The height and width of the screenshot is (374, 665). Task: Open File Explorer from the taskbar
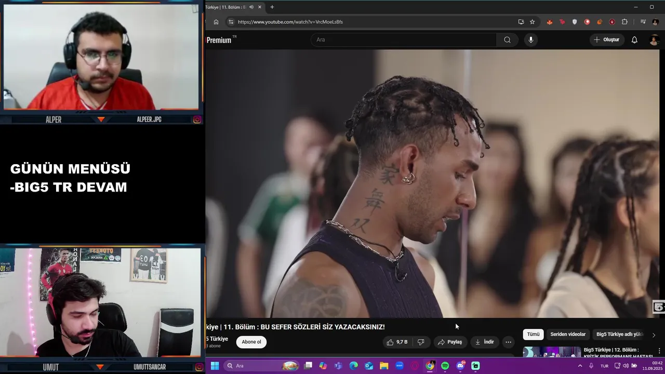[x=384, y=366]
